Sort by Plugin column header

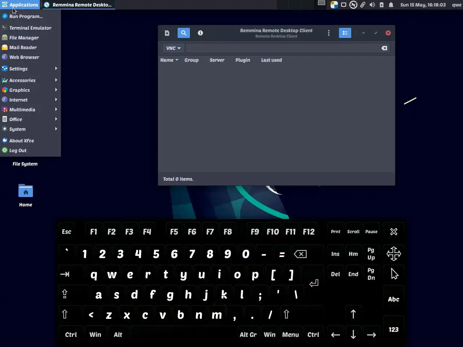coord(243,60)
